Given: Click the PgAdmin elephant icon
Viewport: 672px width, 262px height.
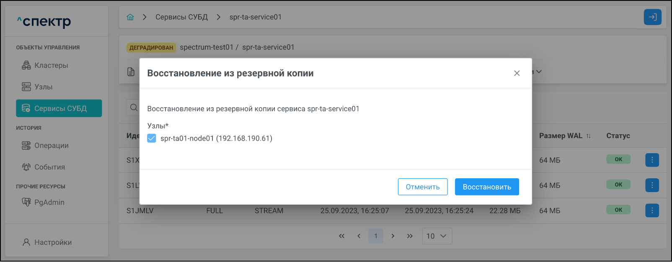Looking at the screenshot, I should point(26,202).
